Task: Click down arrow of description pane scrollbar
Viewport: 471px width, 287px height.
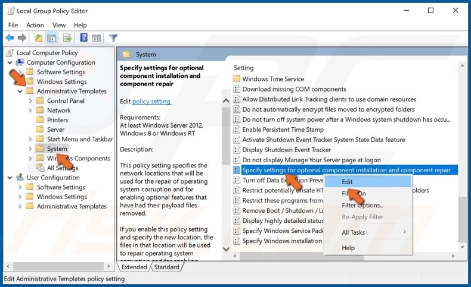Action: [x=226, y=249]
